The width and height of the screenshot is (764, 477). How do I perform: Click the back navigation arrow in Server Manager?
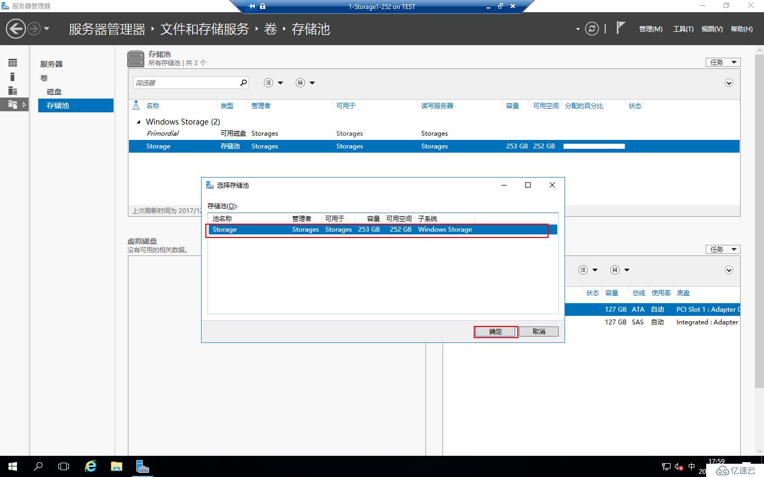click(x=16, y=29)
